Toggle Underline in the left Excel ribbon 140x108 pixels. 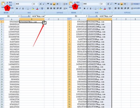tap(23, 8)
